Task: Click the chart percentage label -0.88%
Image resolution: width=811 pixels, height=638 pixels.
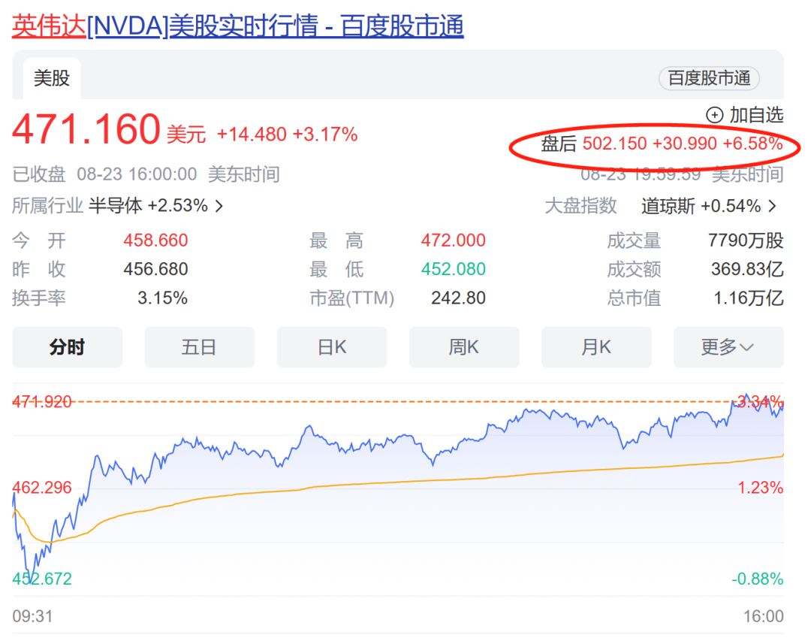Action: (757, 579)
